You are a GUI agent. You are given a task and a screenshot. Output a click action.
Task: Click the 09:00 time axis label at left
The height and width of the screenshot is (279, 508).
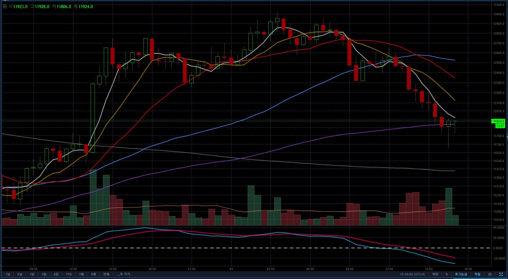(33, 269)
